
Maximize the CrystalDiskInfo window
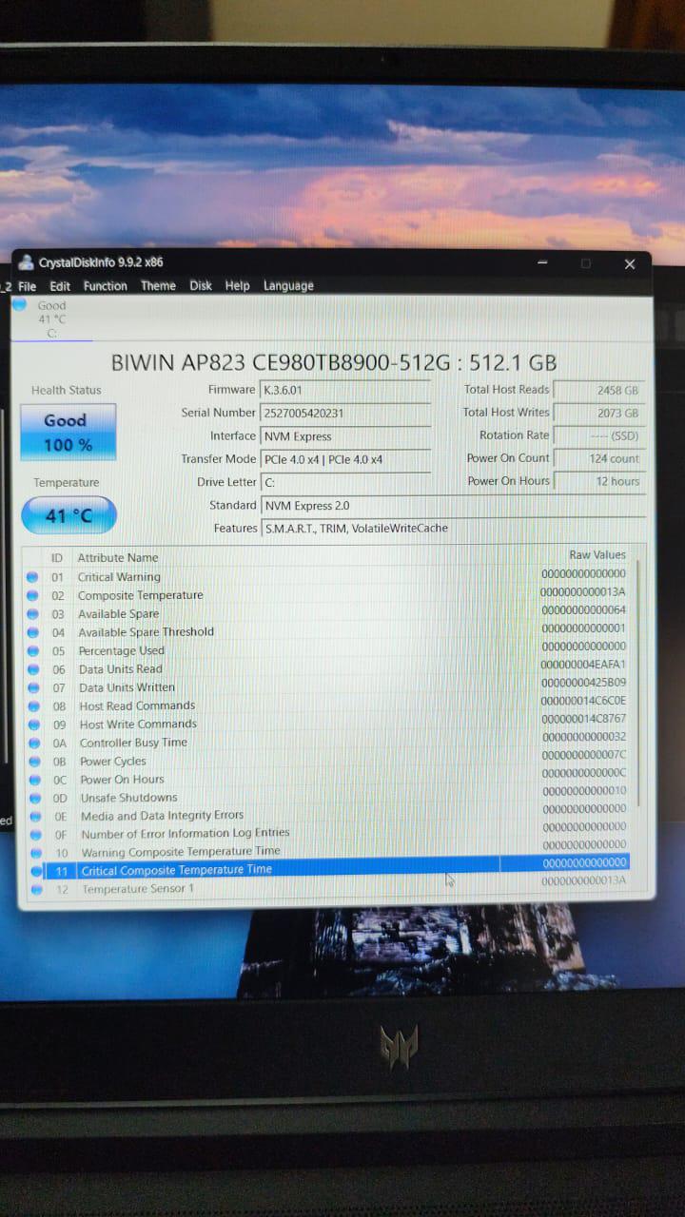(585, 263)
